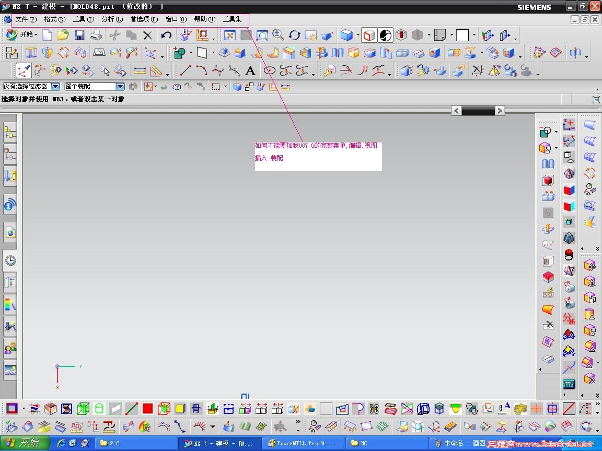Expand the dropdown arrow beside the blue view orientation cube
This screenshot has width=602, height=451.
pyautogui.click(x=358, y=35)
